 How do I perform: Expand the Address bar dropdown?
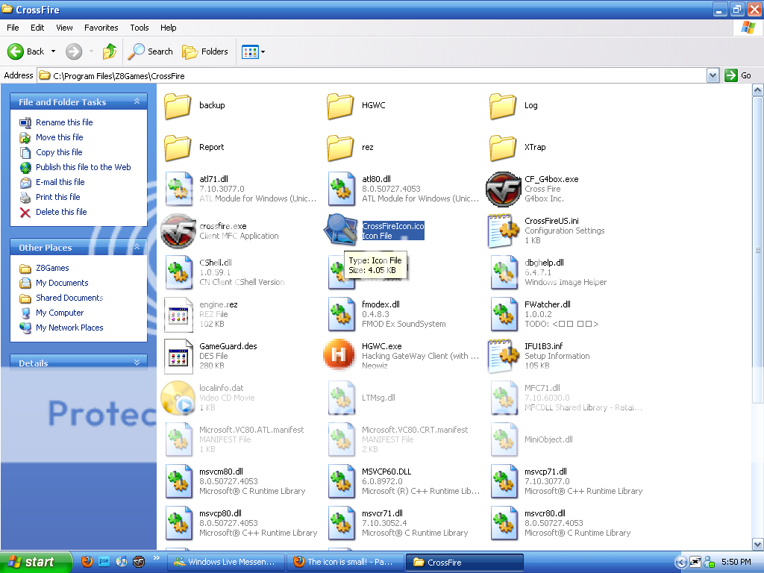coord(713,75)
